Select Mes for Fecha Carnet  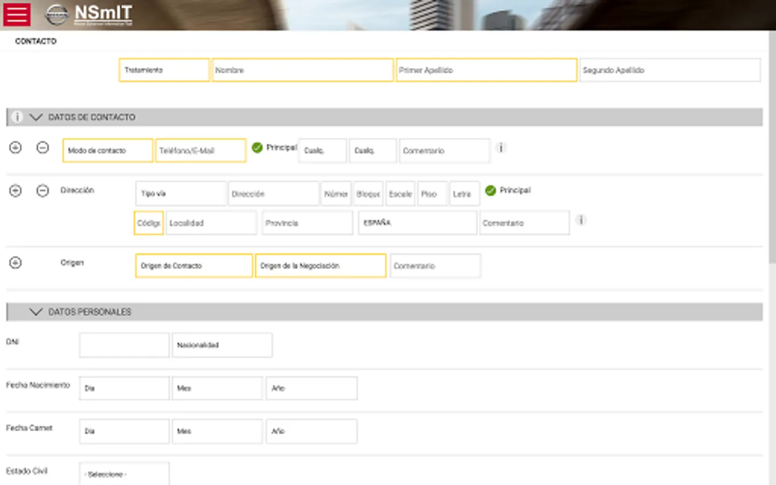(x=217, y=431)
